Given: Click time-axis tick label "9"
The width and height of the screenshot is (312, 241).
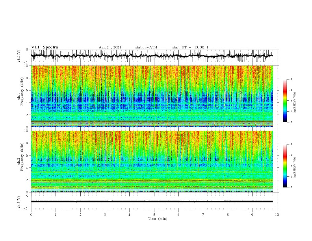Looking at the screenshot, I should click(x=252, y=215).
